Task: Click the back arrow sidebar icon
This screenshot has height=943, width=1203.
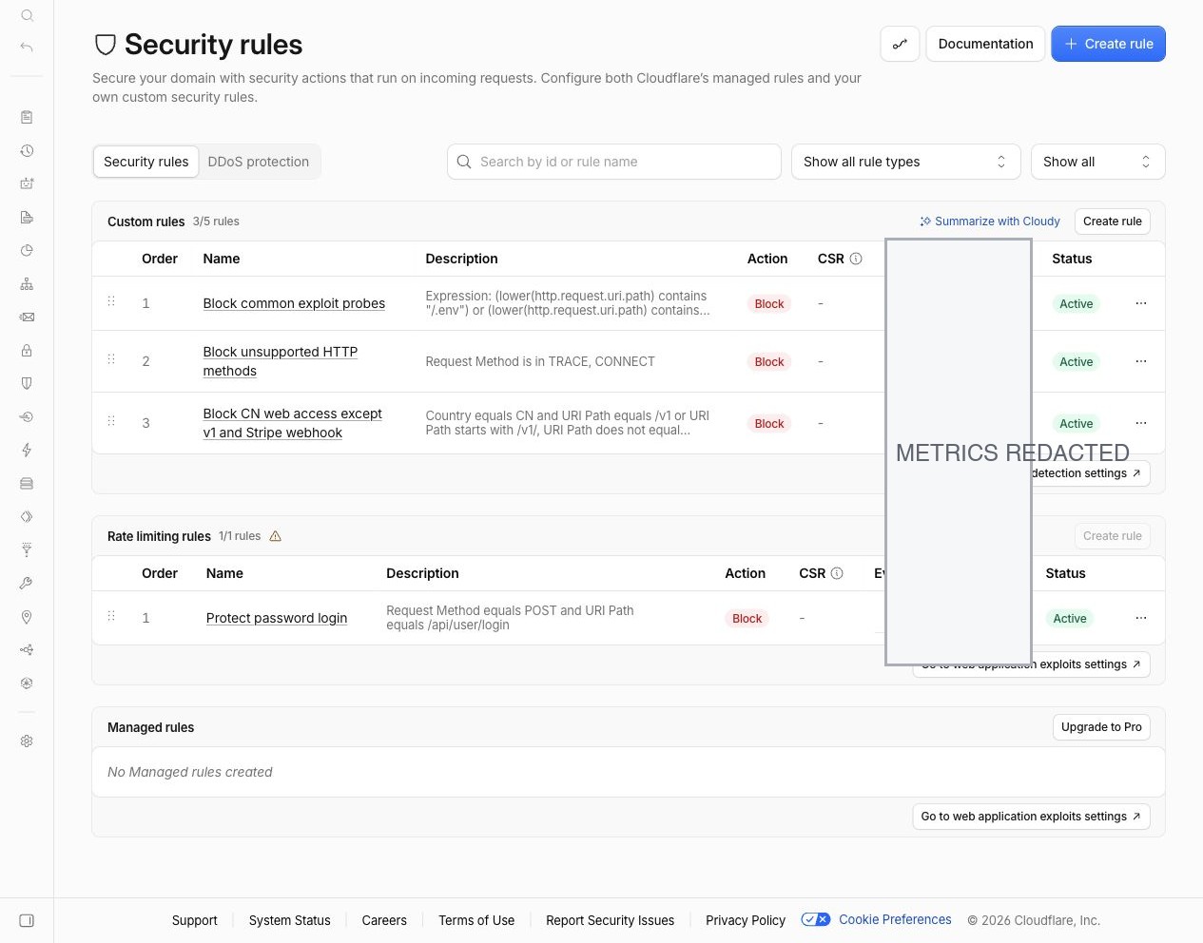Action: [x=27, y=47]
